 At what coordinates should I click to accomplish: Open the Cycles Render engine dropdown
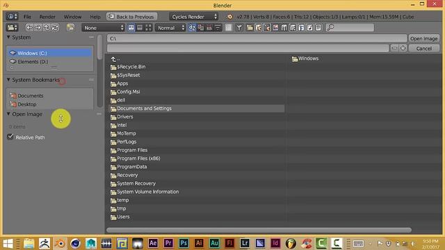194,17
